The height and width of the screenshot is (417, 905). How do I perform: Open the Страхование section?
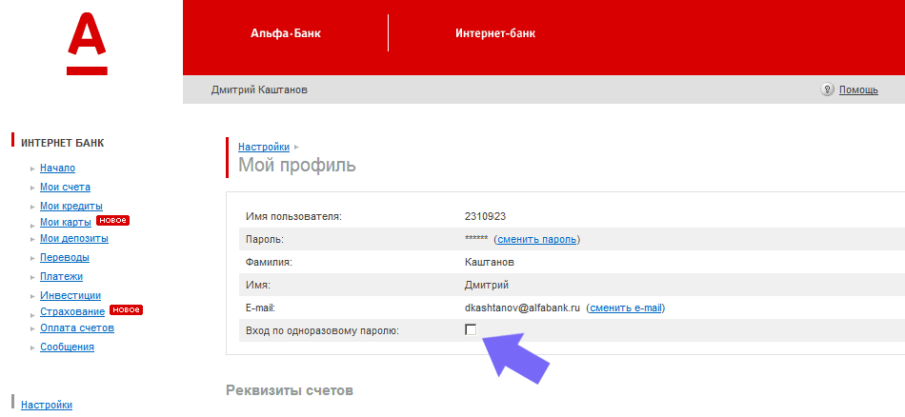(72, 311)
